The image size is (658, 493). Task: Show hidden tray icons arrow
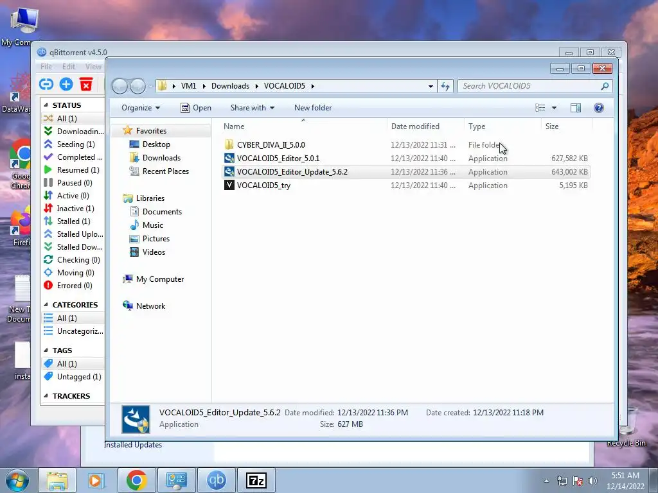(546, 481)
